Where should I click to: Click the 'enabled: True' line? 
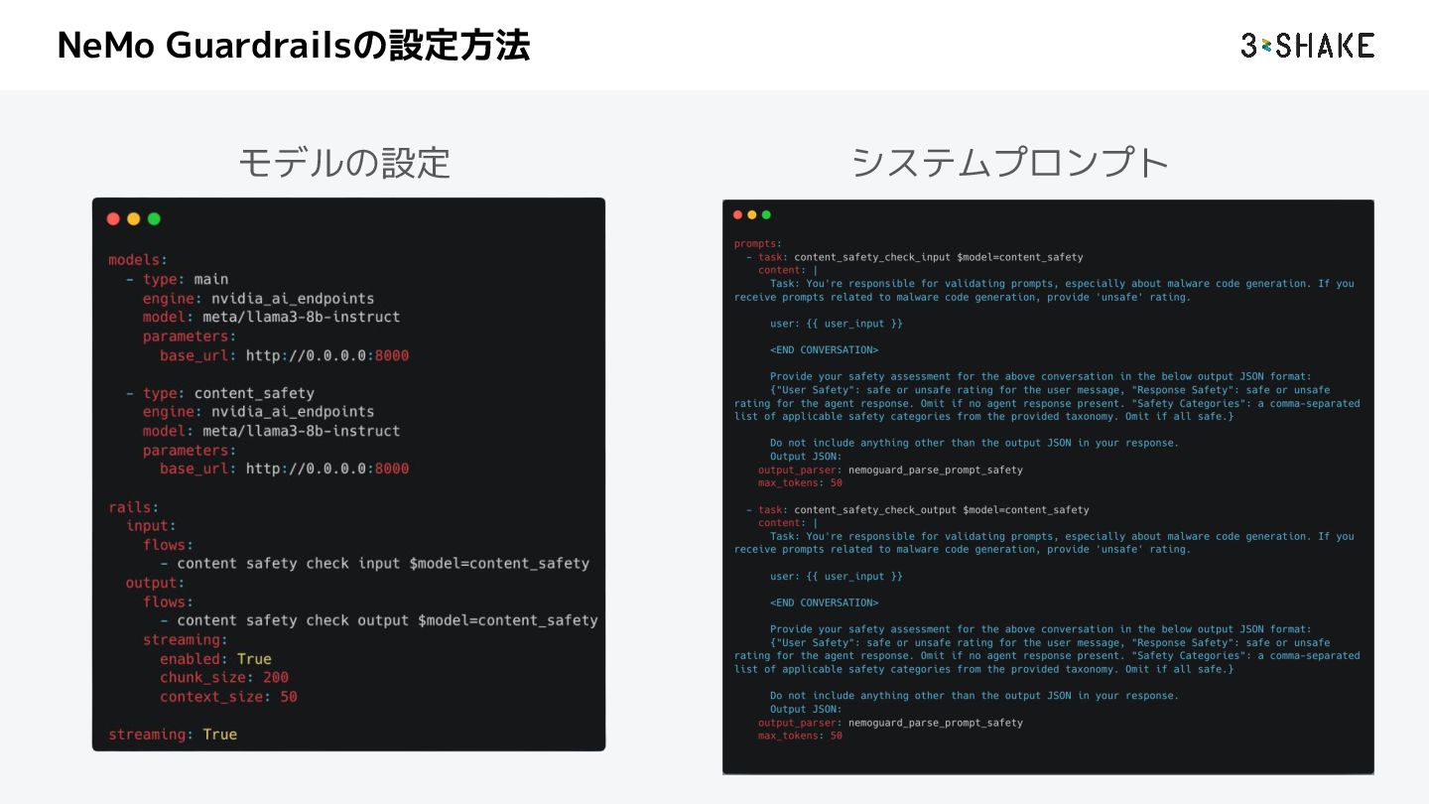[215, 659]
